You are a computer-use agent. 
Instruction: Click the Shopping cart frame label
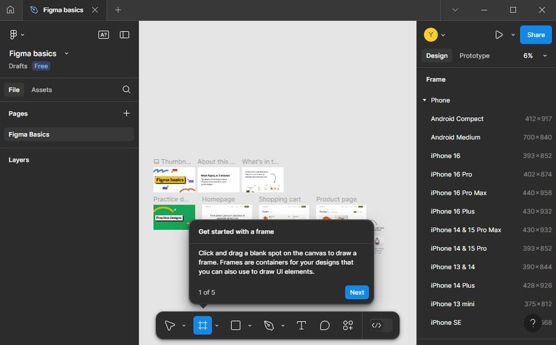click(x=280, y=199)
